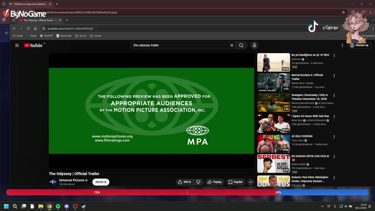
Task: Open the ShareDrop bookmark
Action: (x=64, y=36)
